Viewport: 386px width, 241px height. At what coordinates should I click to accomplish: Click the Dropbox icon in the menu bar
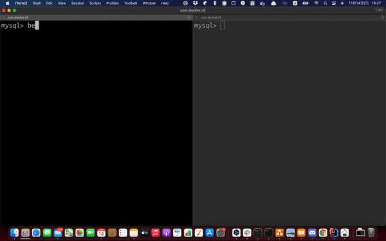[x=196, y=3]
